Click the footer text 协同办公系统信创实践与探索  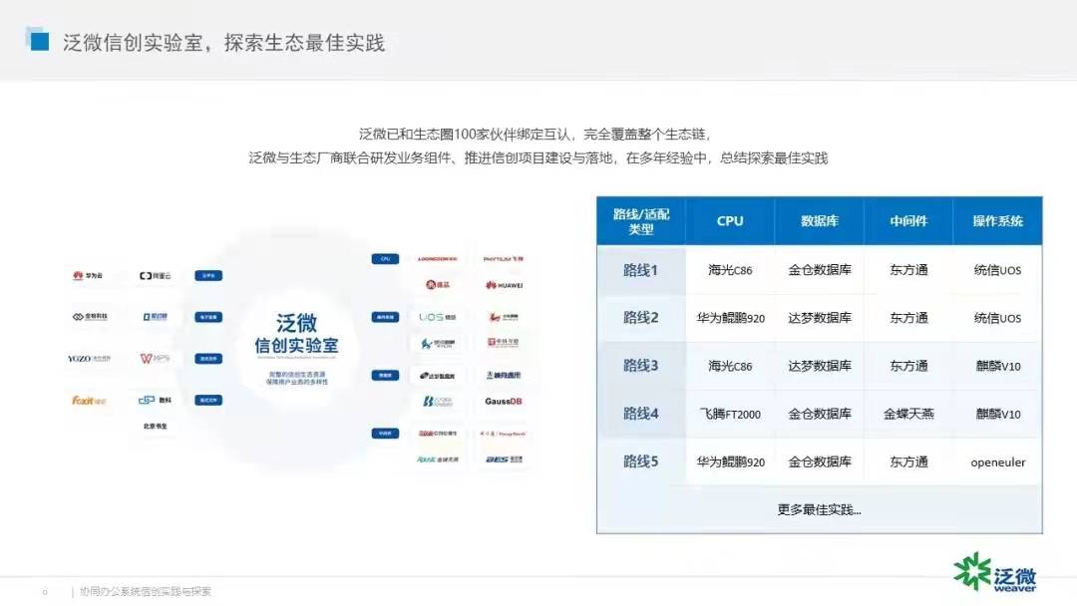coord(146,591)
